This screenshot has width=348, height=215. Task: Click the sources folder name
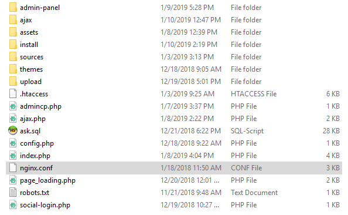pos(32,57)
